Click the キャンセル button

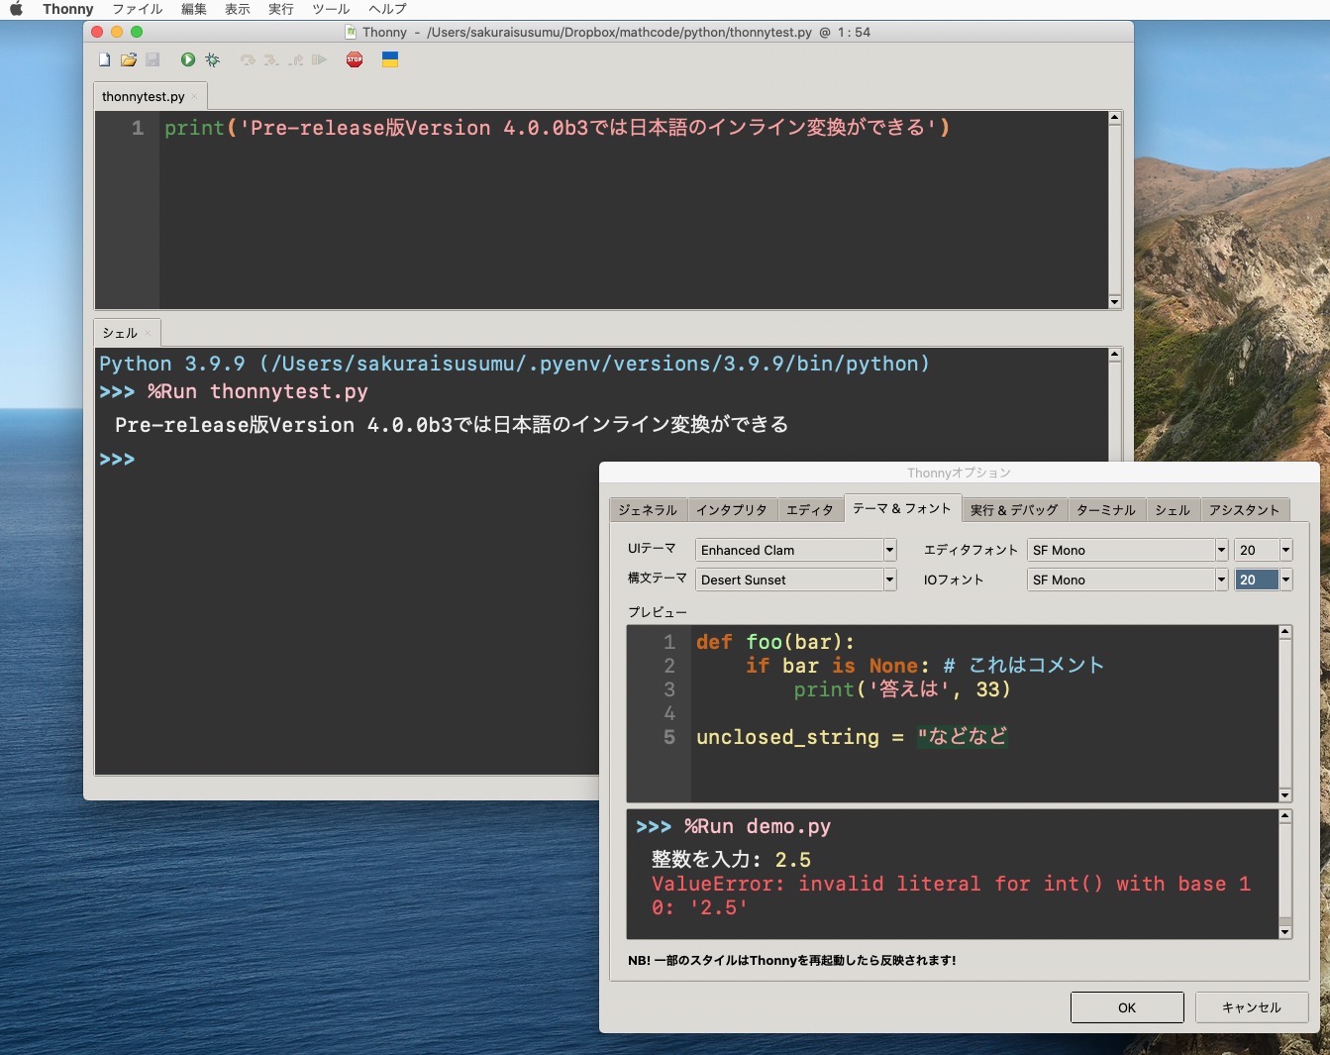[x=1252, y=1007]
